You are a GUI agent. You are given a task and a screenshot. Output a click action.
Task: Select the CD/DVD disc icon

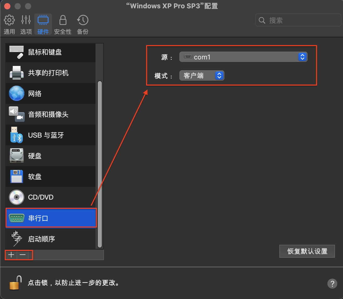[17, 197]
